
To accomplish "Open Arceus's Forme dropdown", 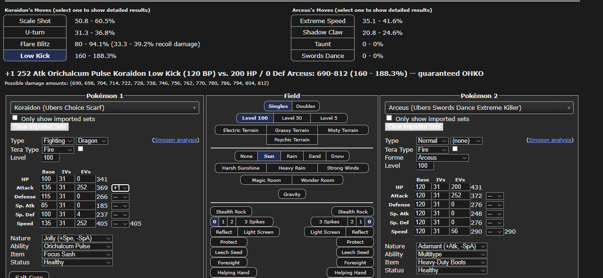I will [x=442, y=158].
